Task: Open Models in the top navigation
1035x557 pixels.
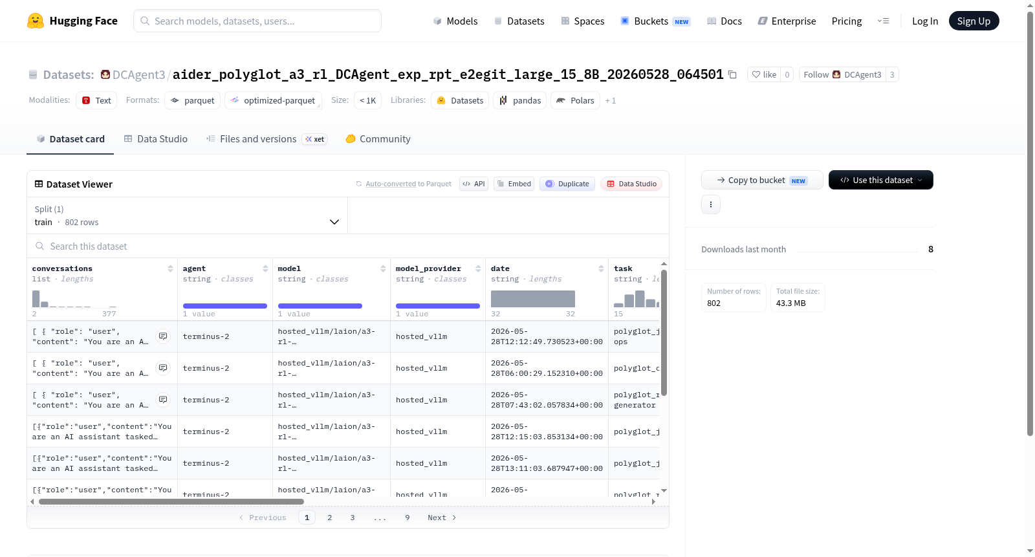Action: [455, 21]
